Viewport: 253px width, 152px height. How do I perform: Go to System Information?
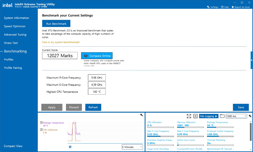pyautogui.click(x=17, y=18)
